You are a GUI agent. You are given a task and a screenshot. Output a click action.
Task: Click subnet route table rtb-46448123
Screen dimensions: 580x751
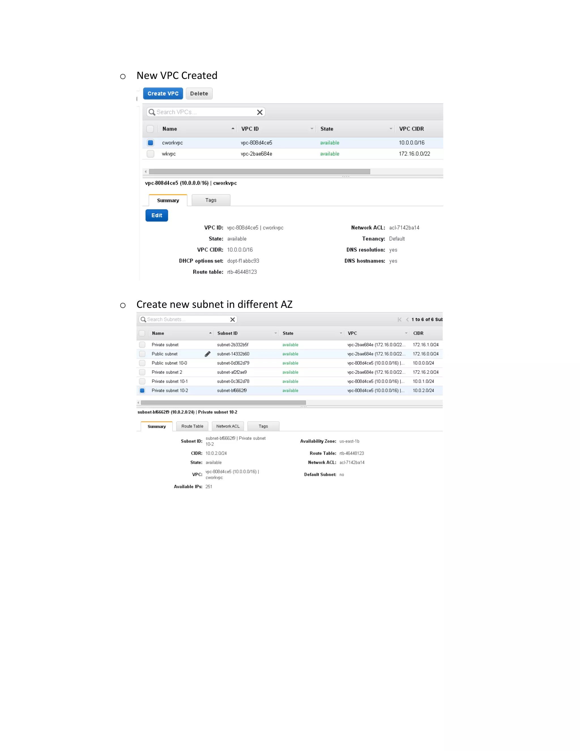click(351, 453)
